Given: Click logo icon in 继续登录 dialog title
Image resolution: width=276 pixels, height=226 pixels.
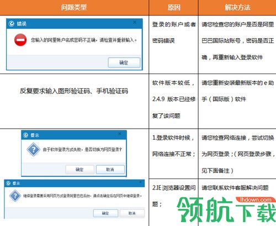Looking at the screenshot, I should click(8, 183).
